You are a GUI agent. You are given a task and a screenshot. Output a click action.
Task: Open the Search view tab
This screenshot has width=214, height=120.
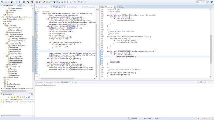(57, 82)
